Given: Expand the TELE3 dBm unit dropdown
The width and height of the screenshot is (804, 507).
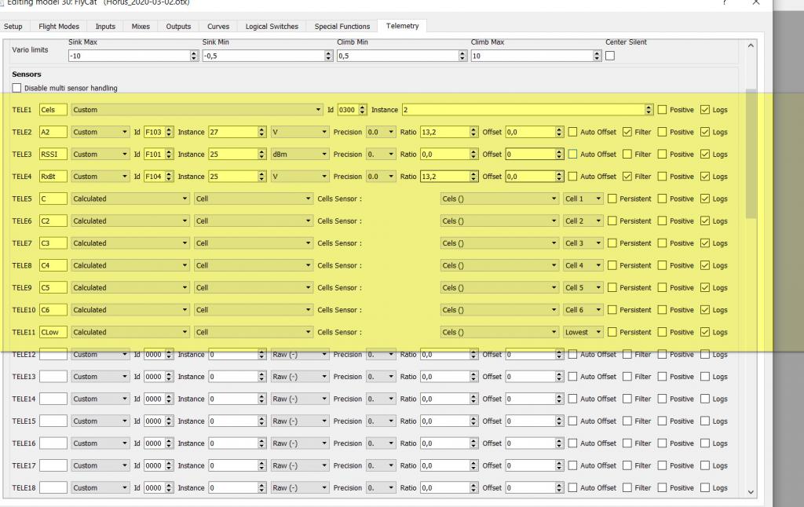Looking at the screenshot, I should click(x=299, y=154).
